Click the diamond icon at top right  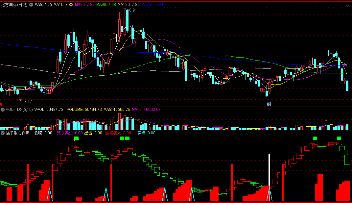[347, 5]
